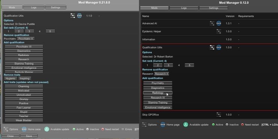Click globe icon beside Qualification Utils 1.1.0
The image size is (278, 139).
coord(79,16)
